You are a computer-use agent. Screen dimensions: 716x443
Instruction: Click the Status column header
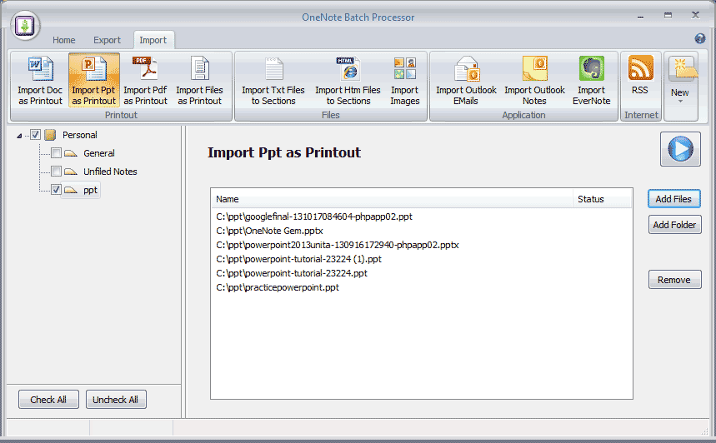[603, 199]
